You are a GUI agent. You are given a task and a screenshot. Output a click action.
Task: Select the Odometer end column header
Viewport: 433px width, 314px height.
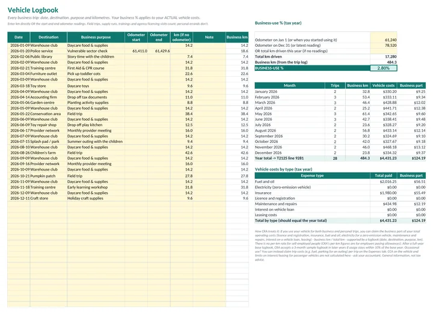[159, 37]
